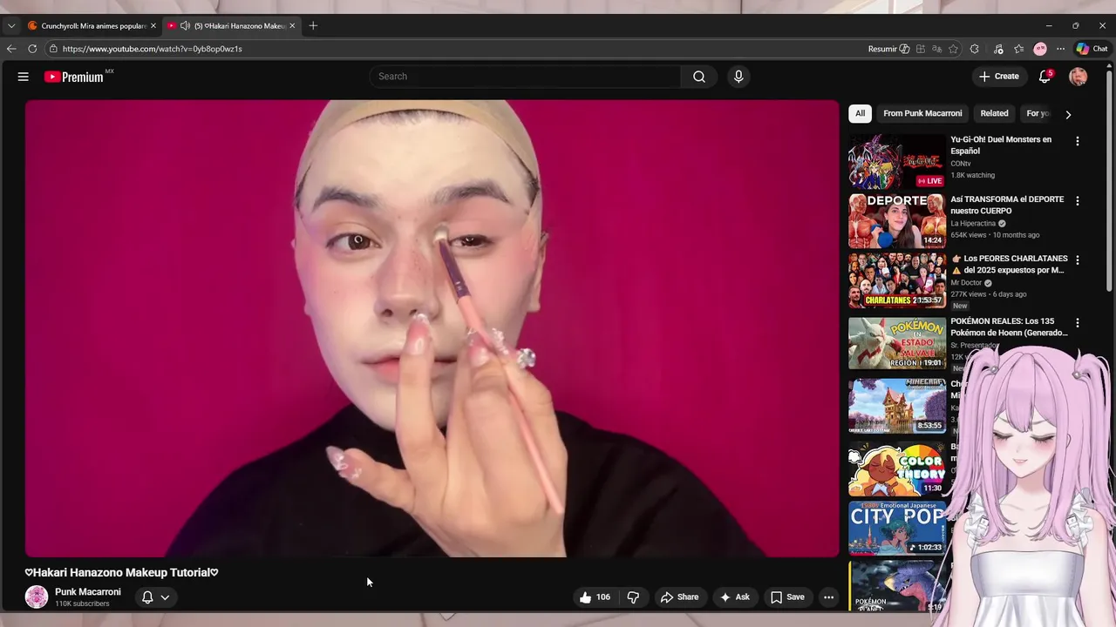Toggle the channel notification bell for Punk Macarroni
Viewport: 1116px width, 627px height.
155,597
